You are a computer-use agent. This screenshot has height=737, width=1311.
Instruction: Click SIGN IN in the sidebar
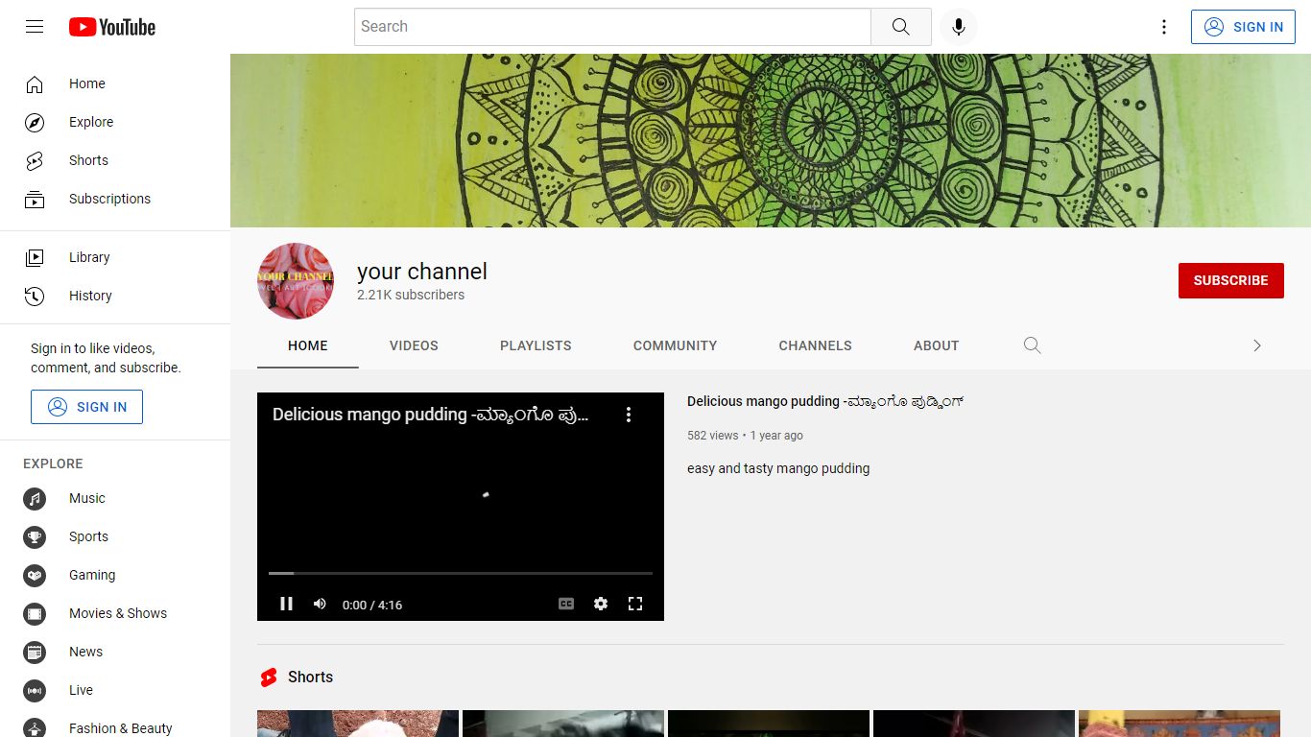click(86, 407)
